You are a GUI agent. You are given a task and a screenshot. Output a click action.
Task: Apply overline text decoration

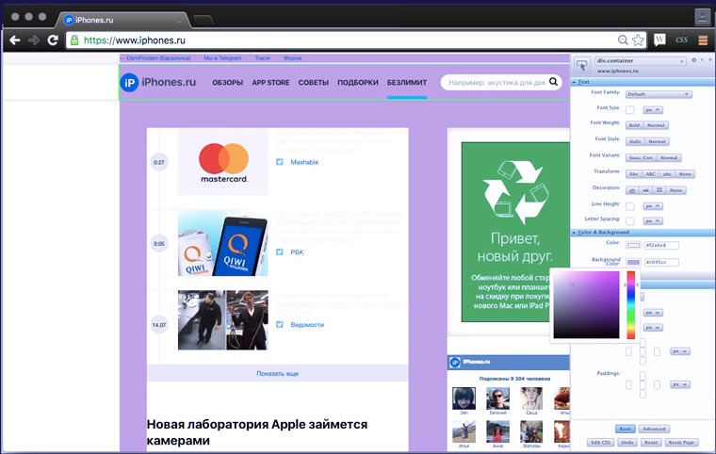[659, 190]
